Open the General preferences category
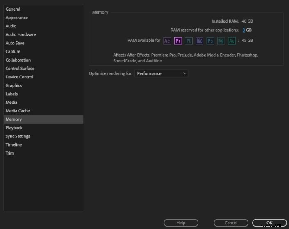The width and height of the screenshot is (289, 229). pyautogui.click(x=43, y=9)
